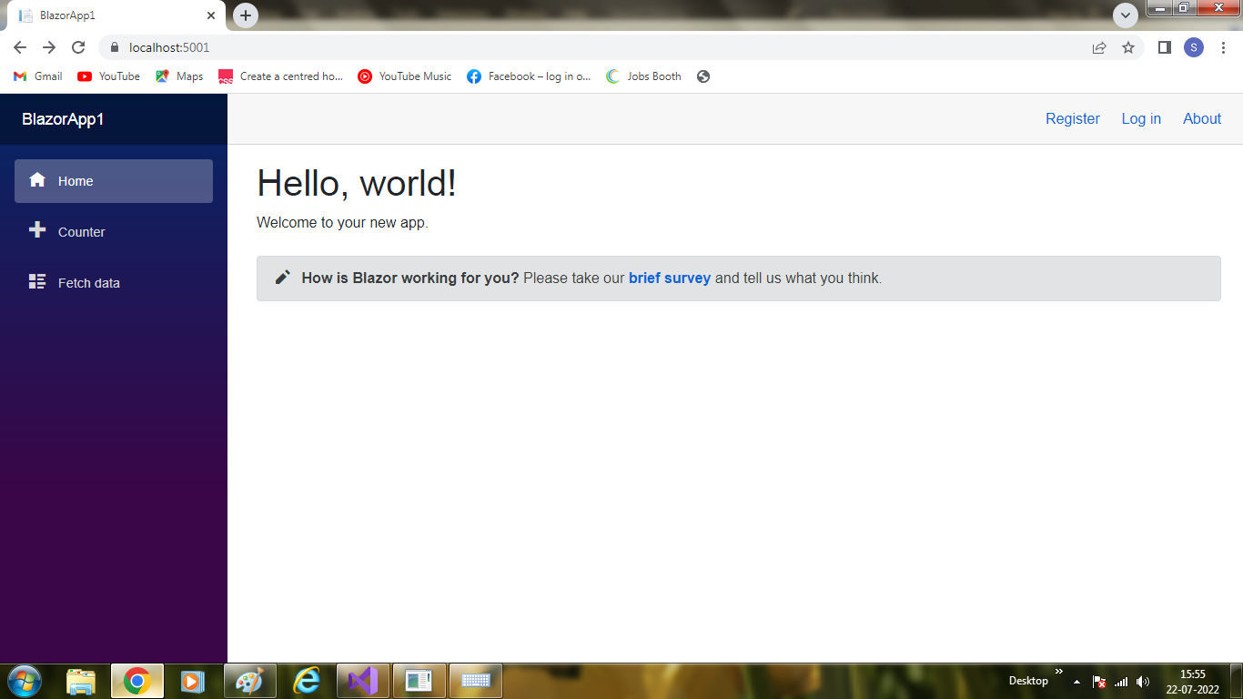Select the Home icon in sidebar
Image resolution: width=1243 pixels, height=699 pixels.
tap(37, 180)
